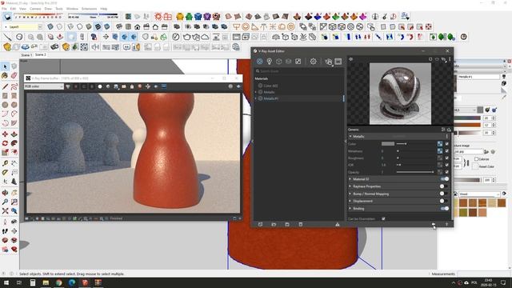This screenshot has width=512, height=288.
Task: Toggle the preview eye icon above the material preview
Action: pyautogui.click(x=351, y=59)
